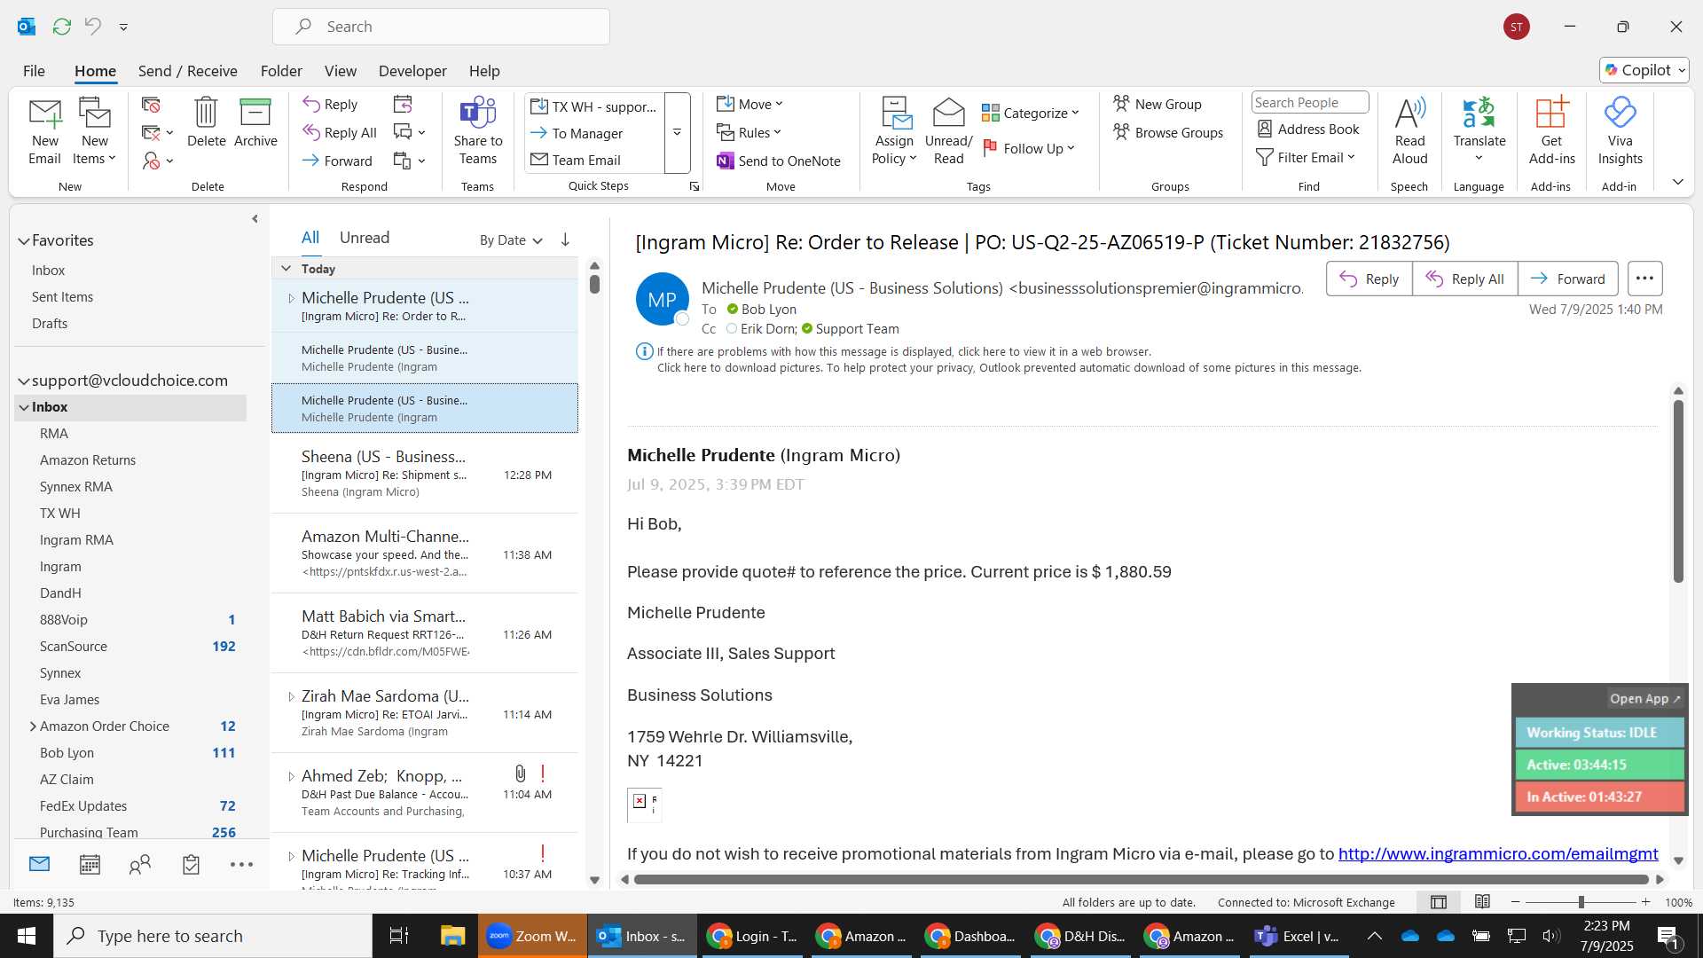
Task: Collapse the folder pane
Action: tap(255, 218)
